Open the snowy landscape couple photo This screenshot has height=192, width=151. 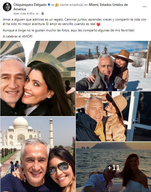(x=113, y=66)
